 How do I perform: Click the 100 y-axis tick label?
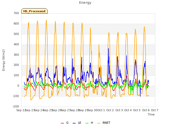click(x=16, y=75)
